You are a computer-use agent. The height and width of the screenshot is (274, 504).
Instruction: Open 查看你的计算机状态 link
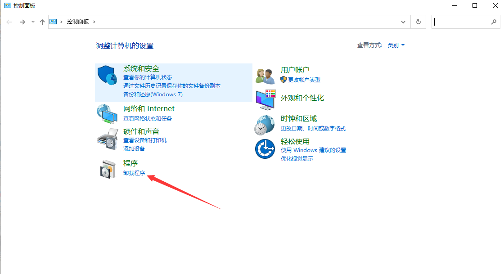[x=148, y=77]
